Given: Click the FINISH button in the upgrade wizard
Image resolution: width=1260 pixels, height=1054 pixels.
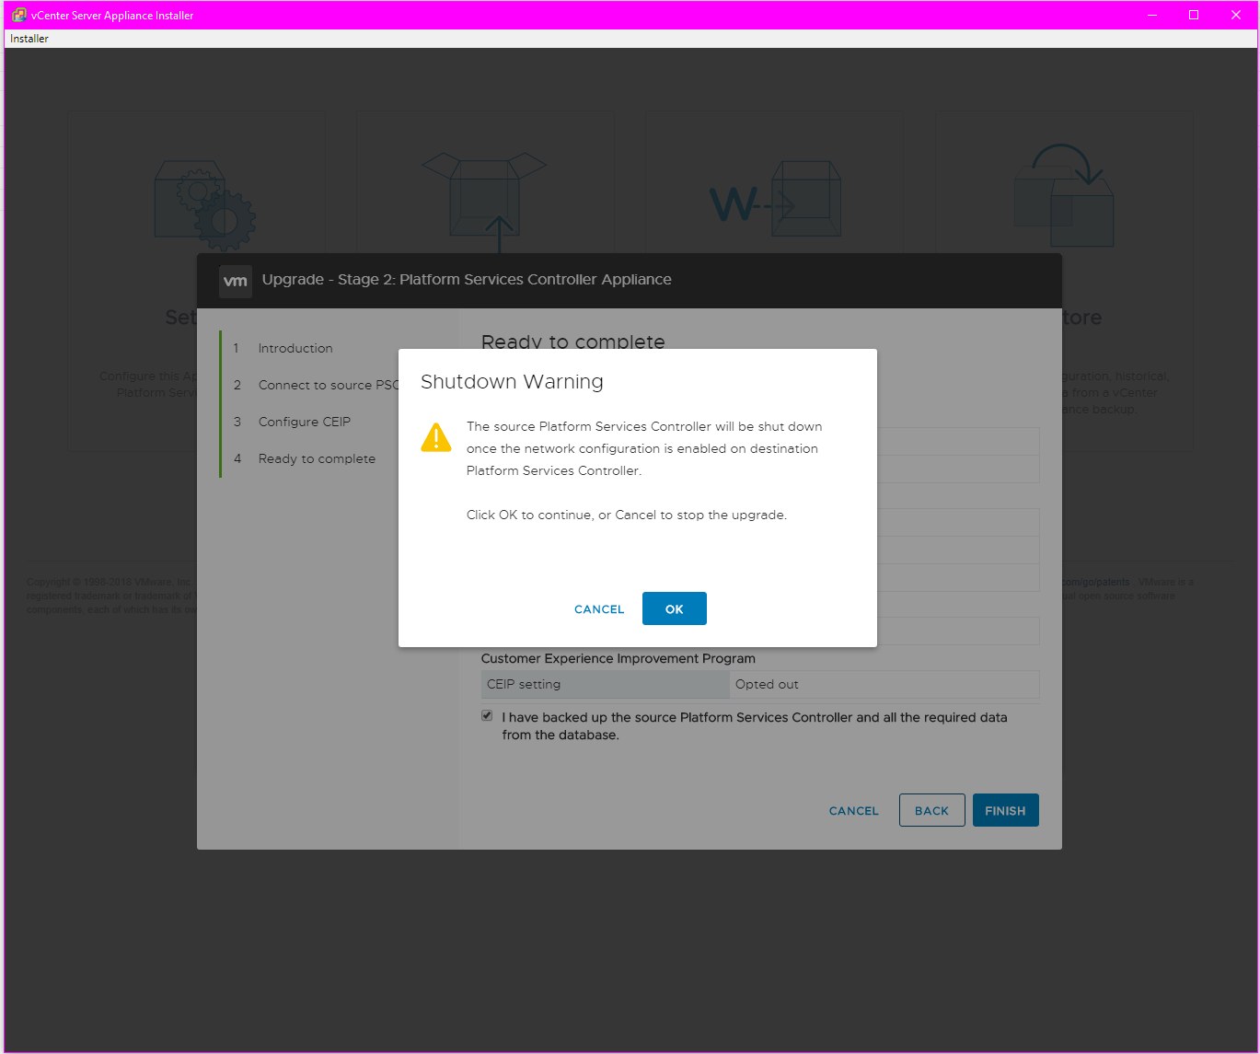Looking at the screenshot, I should tap(1005, 810).
